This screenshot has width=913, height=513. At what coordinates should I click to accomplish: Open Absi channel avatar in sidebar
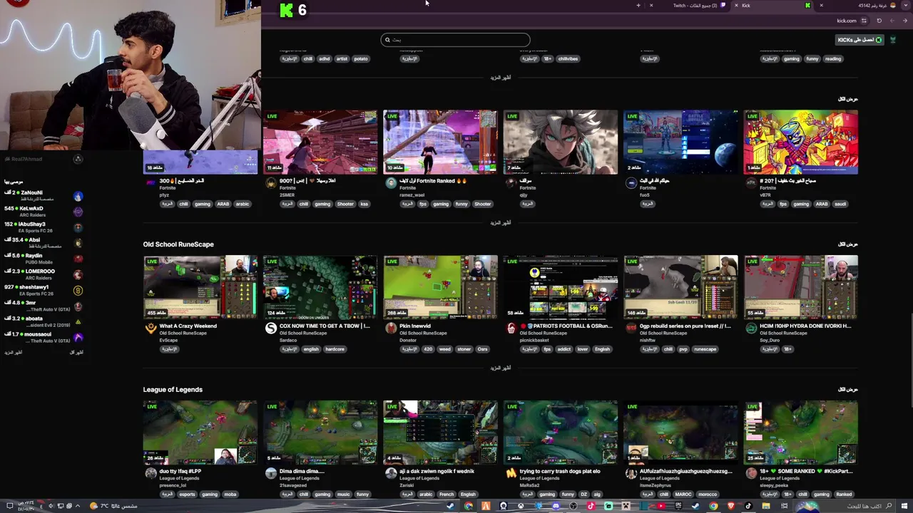tap(78, 243)
